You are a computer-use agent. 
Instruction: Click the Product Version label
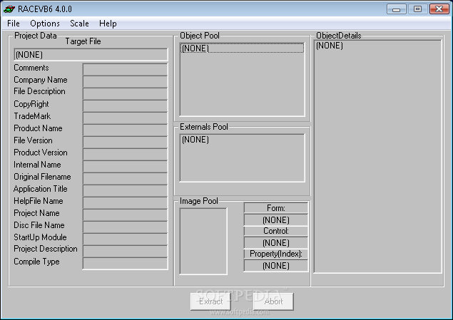41,153
